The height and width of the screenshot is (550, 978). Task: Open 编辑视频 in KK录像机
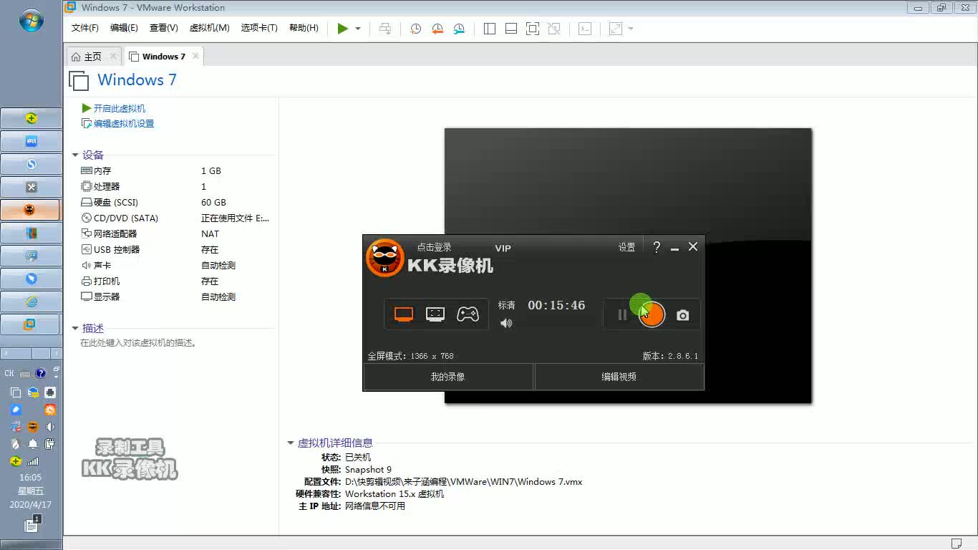coord(619,377)
